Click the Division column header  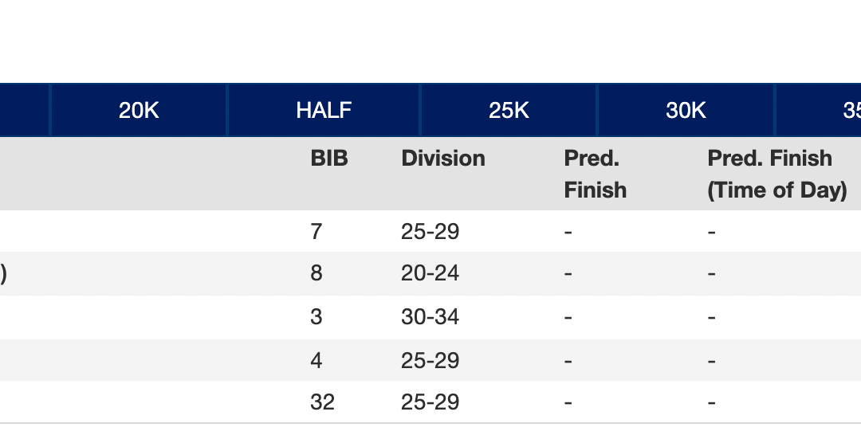pyautogui.click(x=443, y=159)
